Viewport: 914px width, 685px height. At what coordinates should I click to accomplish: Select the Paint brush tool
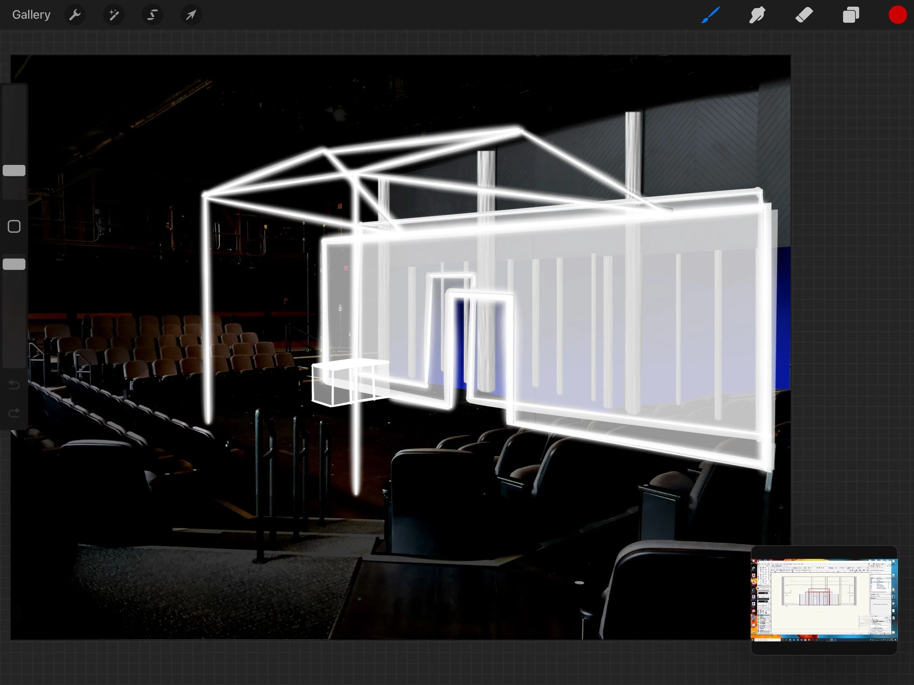710,15
